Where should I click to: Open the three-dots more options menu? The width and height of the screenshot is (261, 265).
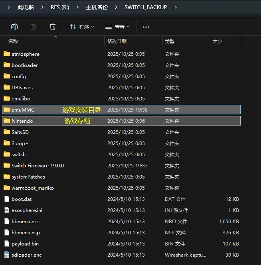pos(146,27)
